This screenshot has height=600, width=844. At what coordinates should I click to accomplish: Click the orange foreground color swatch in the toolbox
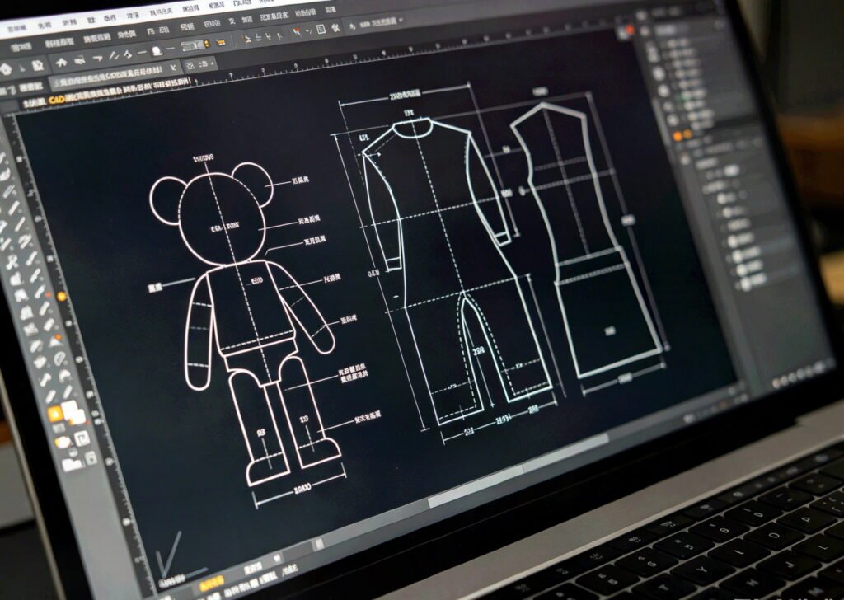55,415
